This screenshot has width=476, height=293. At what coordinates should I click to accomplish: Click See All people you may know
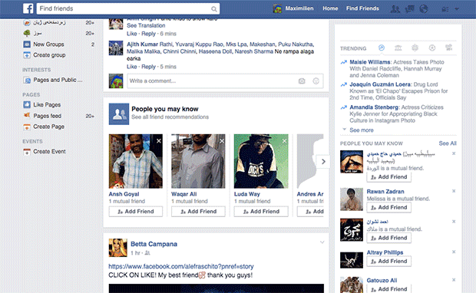coord(448,143)
